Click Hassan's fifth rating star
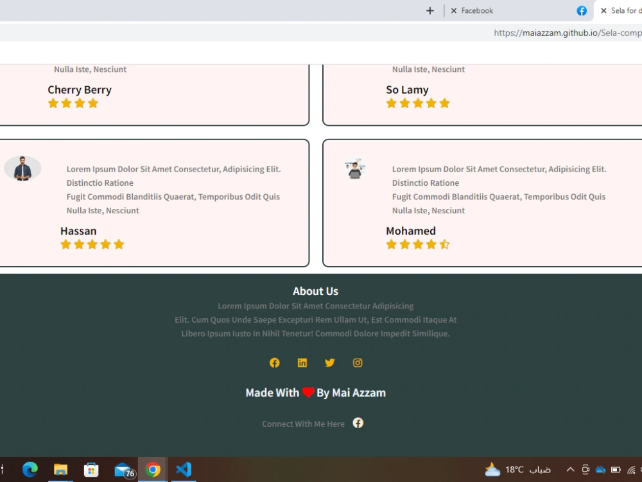The height and width of the screenshot is (482, 642). click(x=119, y=245)
